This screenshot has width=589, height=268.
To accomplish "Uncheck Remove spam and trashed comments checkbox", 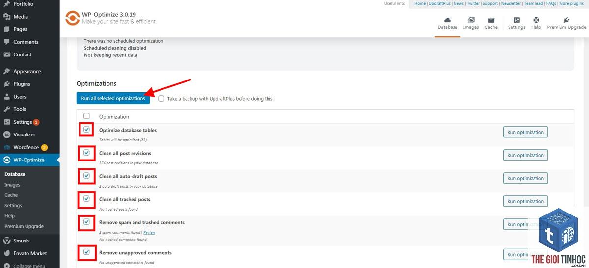I will tap(87, 222).
